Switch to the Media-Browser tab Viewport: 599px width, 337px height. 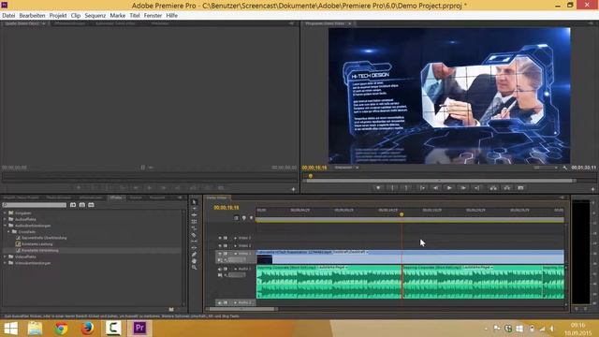pyautogui.click(x=59, y=198)
